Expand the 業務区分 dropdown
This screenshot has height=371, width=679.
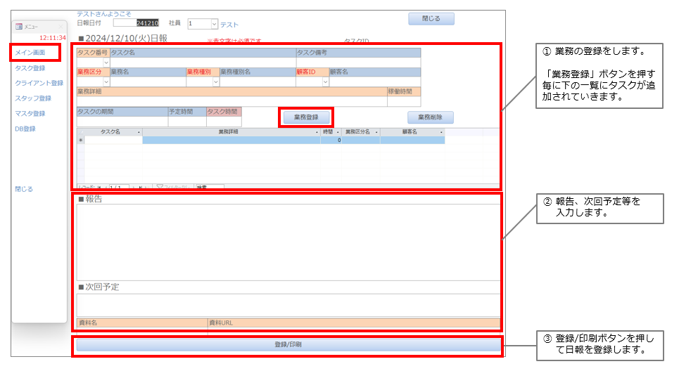106,82
